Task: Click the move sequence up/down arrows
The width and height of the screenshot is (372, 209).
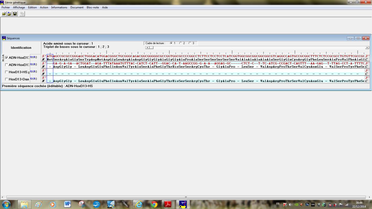Action: pos(3,57)
